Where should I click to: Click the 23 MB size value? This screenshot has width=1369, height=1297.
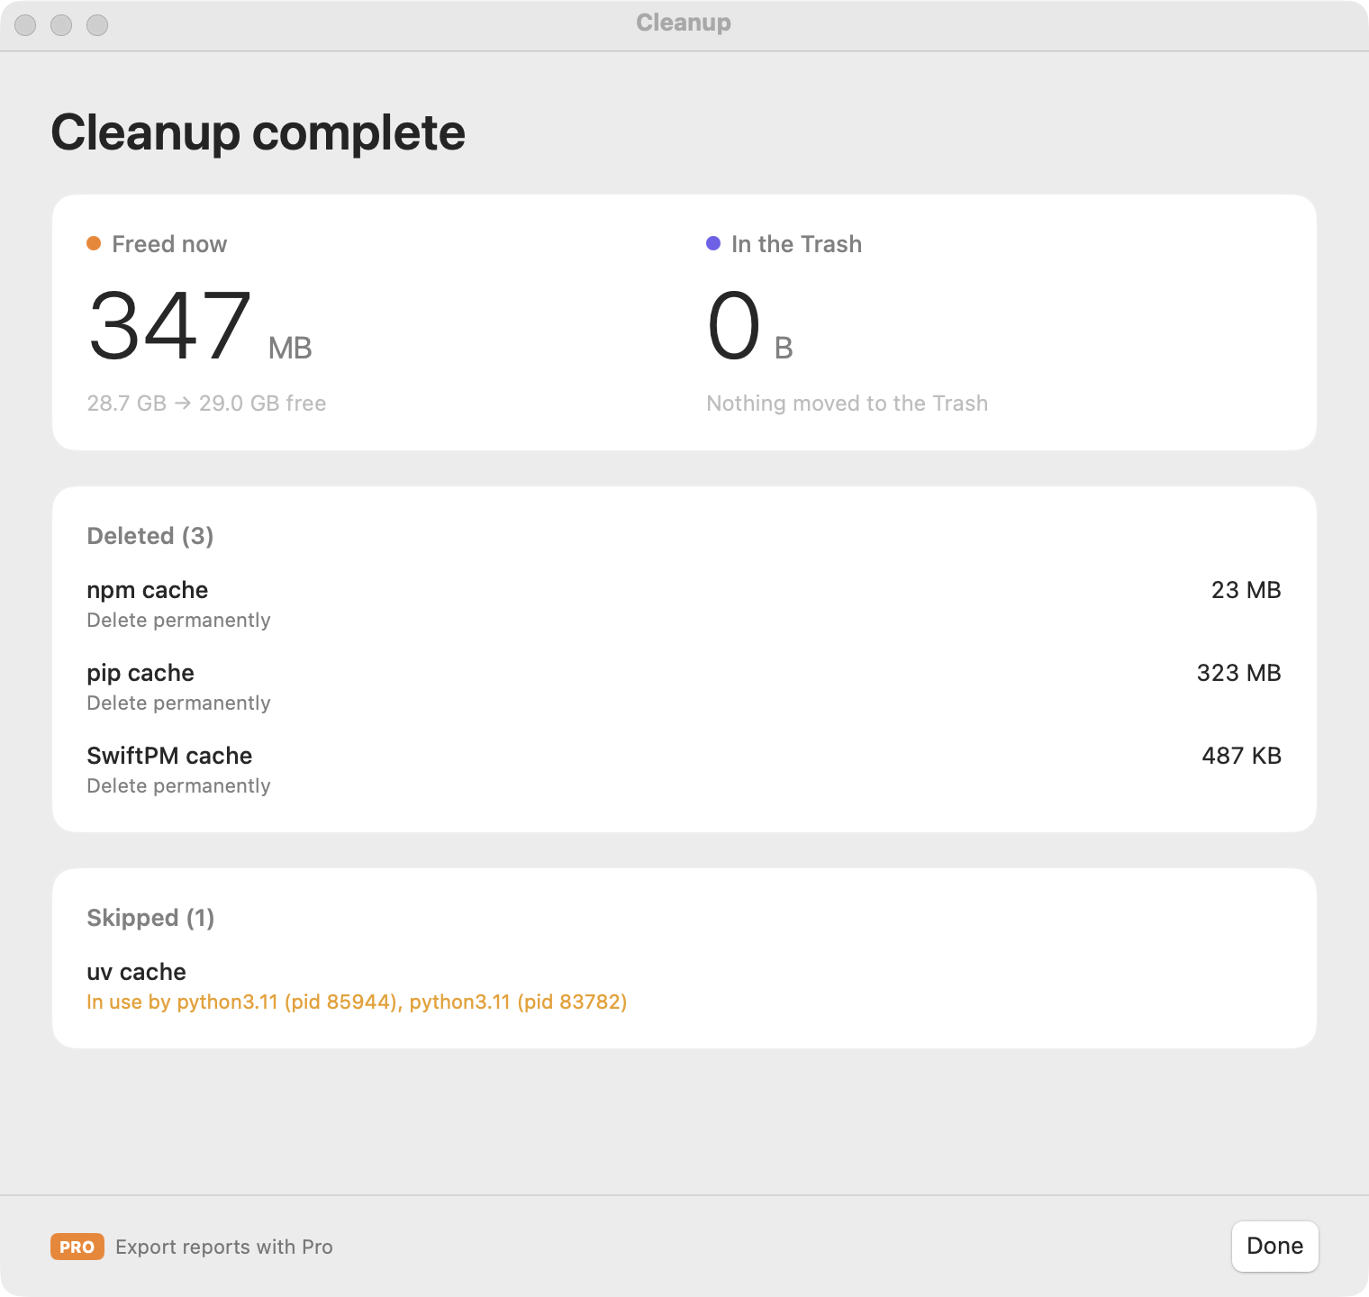(1246, 590)
